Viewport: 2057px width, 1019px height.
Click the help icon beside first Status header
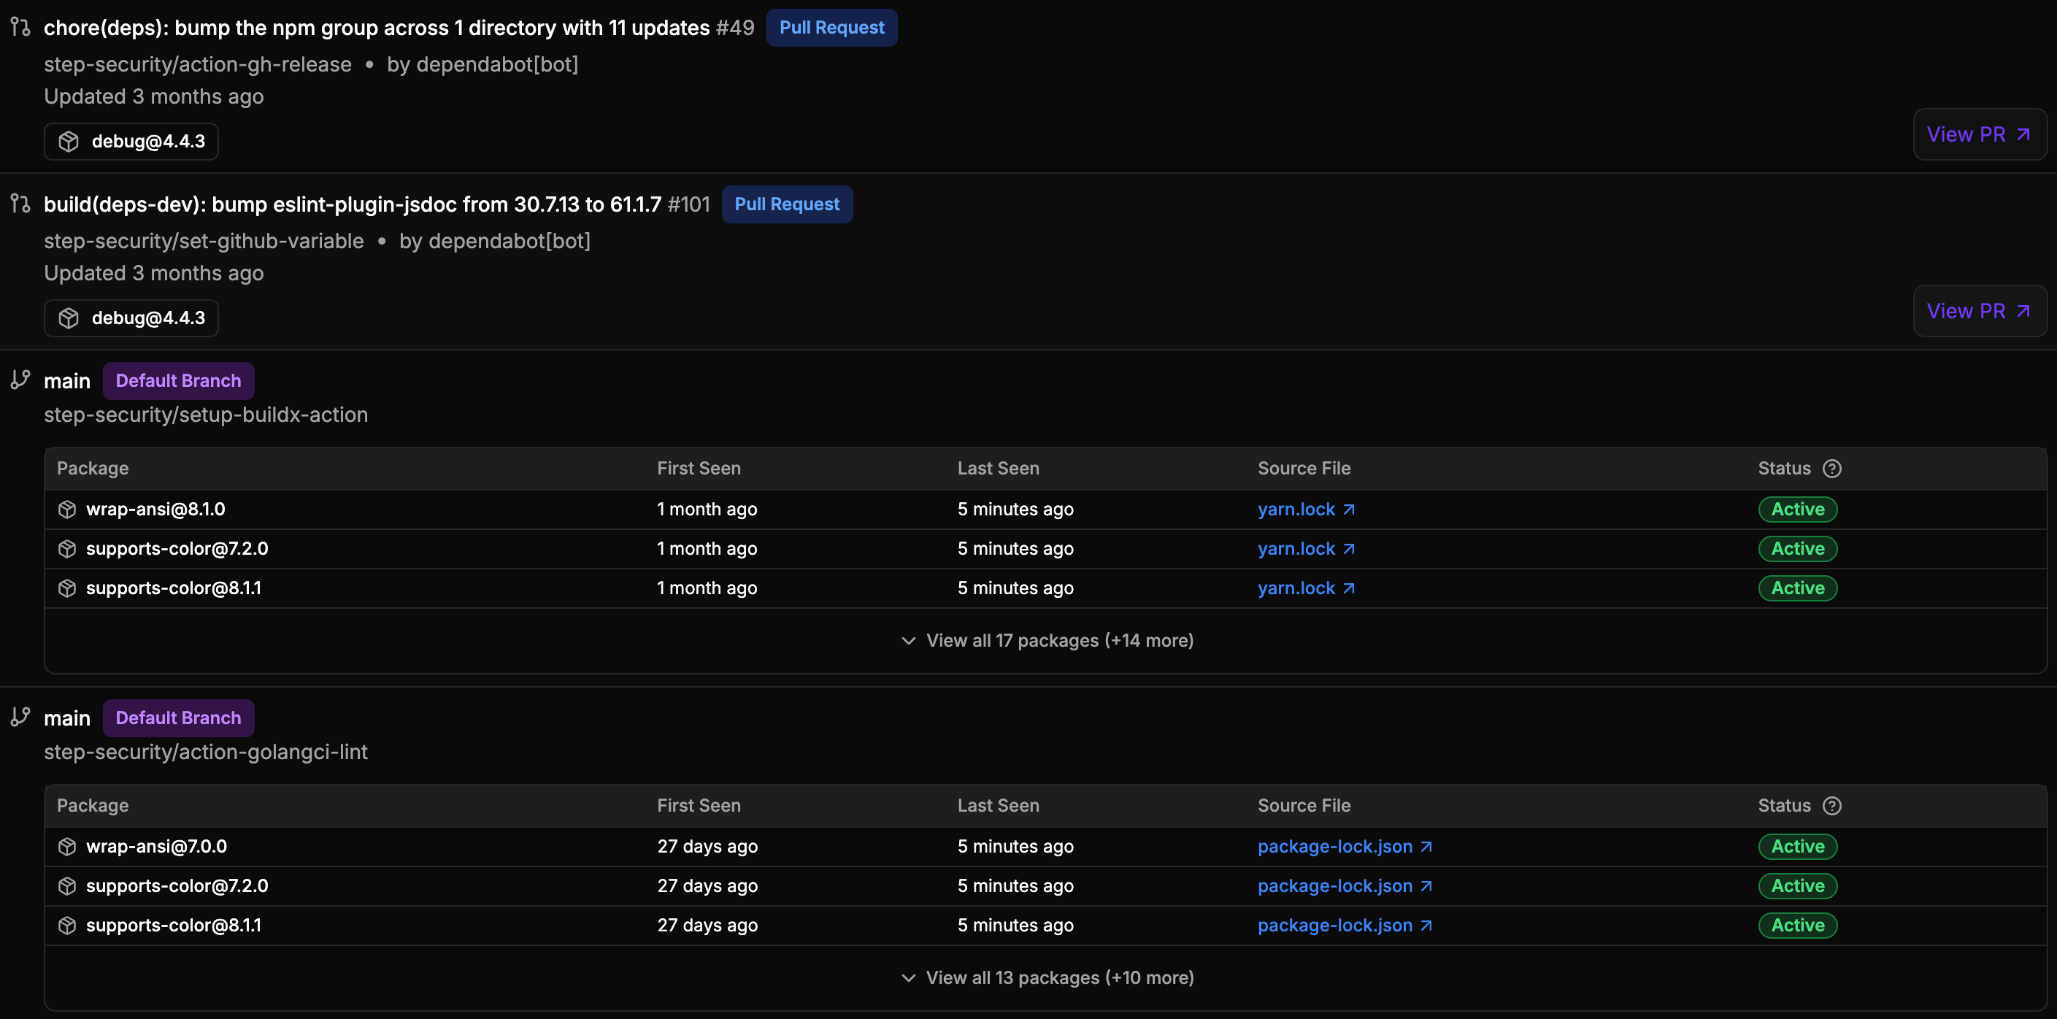[x=1832, y=469]
